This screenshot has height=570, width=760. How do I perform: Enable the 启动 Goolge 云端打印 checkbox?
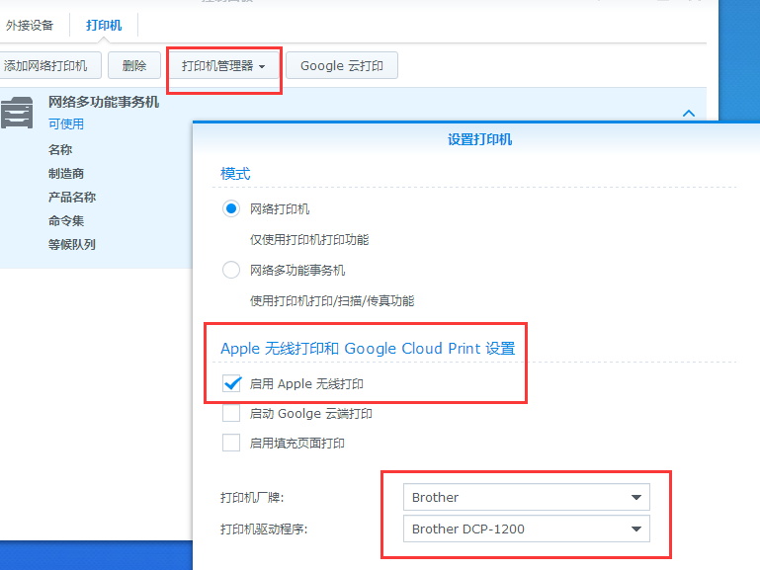(231, 414)
